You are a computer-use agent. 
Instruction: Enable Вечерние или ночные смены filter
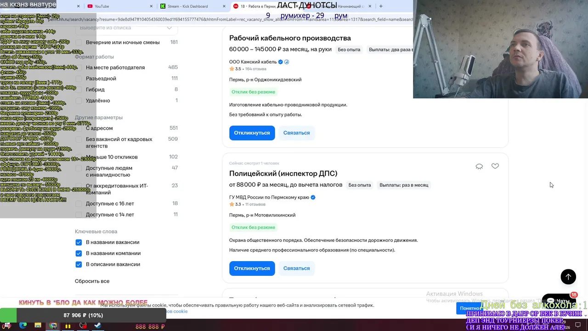coord(79,42)
